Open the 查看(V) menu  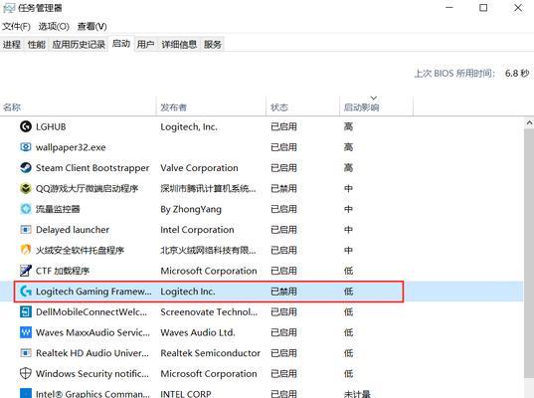[x=91, y=26]
